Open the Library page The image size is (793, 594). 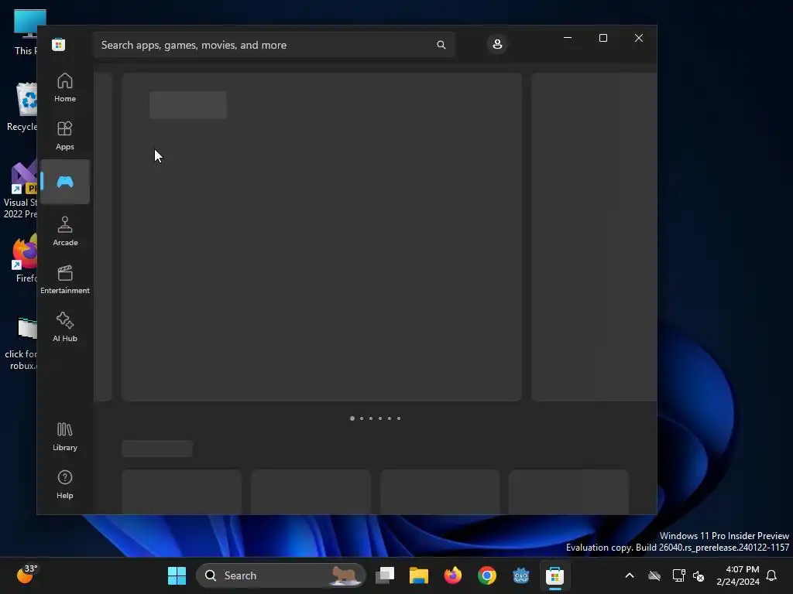(x=65, y=437)
